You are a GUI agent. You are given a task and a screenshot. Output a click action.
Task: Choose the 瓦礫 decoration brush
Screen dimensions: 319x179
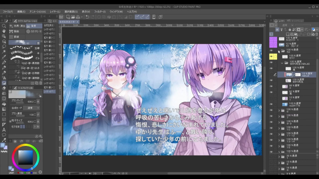pos(25,48)
